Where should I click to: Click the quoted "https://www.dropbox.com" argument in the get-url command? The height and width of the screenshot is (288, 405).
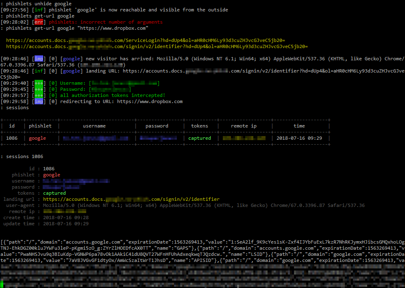pyautogui.click(x=113, y=28)
